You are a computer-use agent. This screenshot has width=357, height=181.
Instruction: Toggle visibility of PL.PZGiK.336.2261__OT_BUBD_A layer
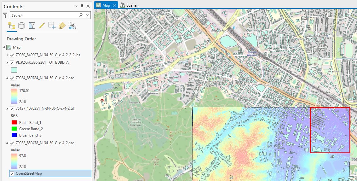12,62
